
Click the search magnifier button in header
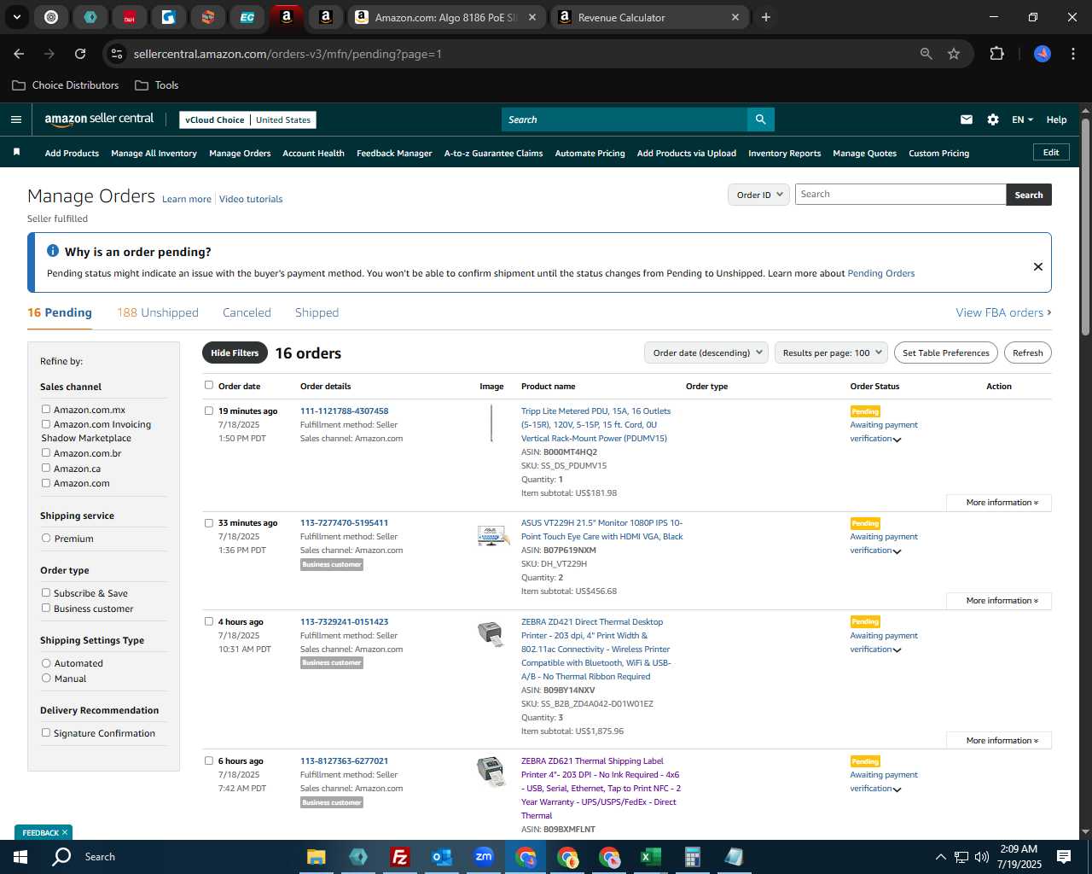(x=760, y=119)
